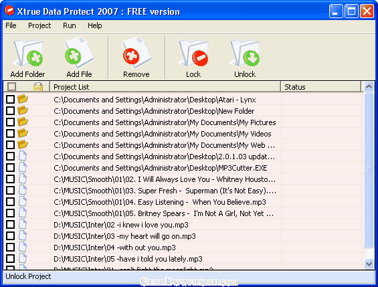Click the padlock icon in the list header
The width and height of the screenshot is (378, 287).
click(x=38, y=86)
